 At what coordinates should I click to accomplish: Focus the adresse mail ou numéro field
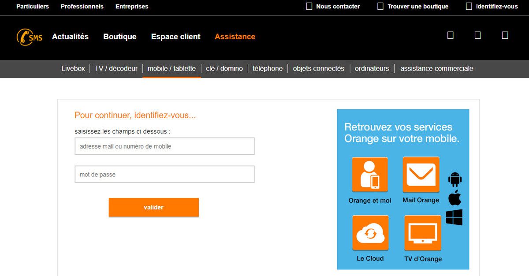[164, 146]
